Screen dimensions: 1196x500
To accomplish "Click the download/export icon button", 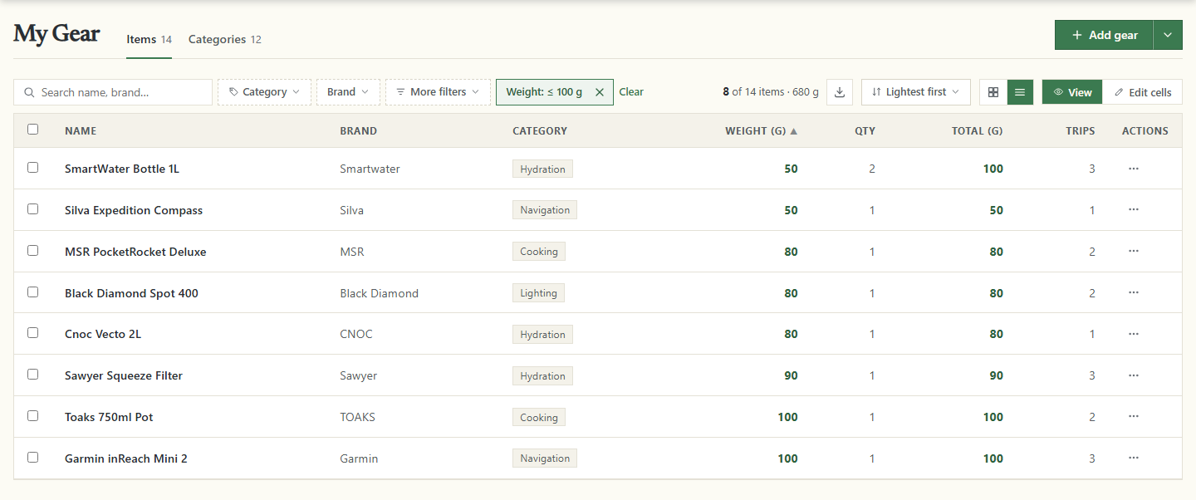I will [x=840, y=92].
